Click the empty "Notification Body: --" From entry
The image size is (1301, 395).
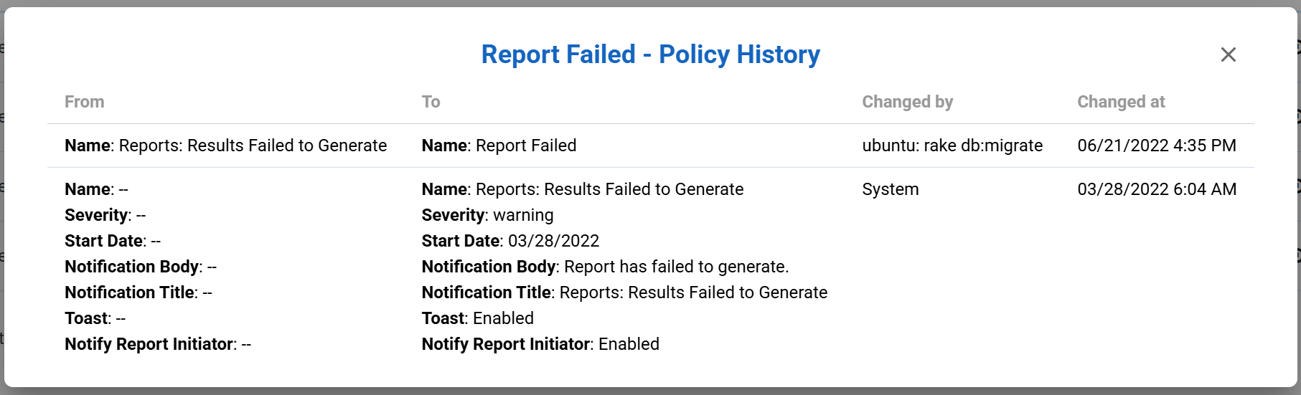tap(141, 267)
